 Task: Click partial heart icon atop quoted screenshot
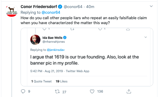coord(100,29)
